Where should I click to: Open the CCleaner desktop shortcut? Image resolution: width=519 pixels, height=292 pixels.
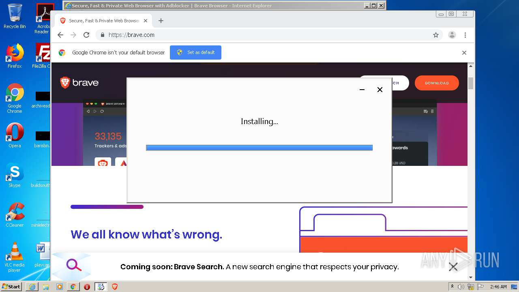pos(15,215)
